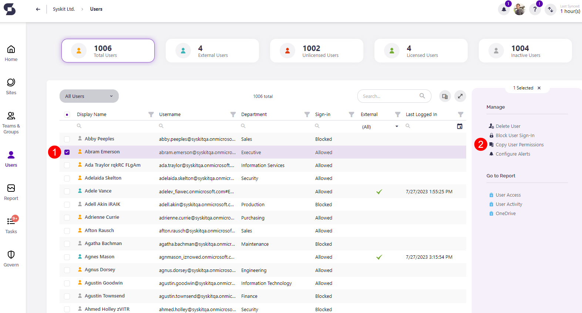The image size is (582, 313).
Task: Check the Afton Rausch row checkbox
Action: tap(67, 231)
